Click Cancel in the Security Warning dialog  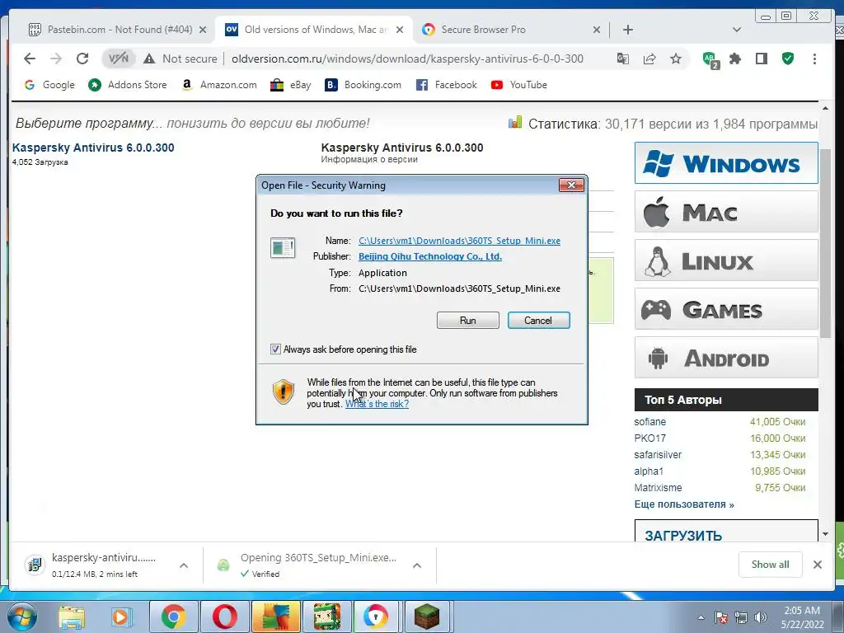click(538, 321)
